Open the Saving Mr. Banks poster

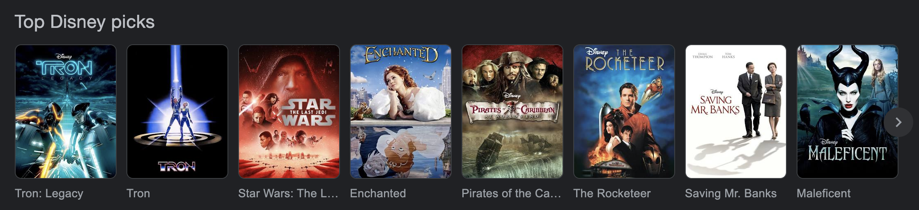(x=736, y=112)
